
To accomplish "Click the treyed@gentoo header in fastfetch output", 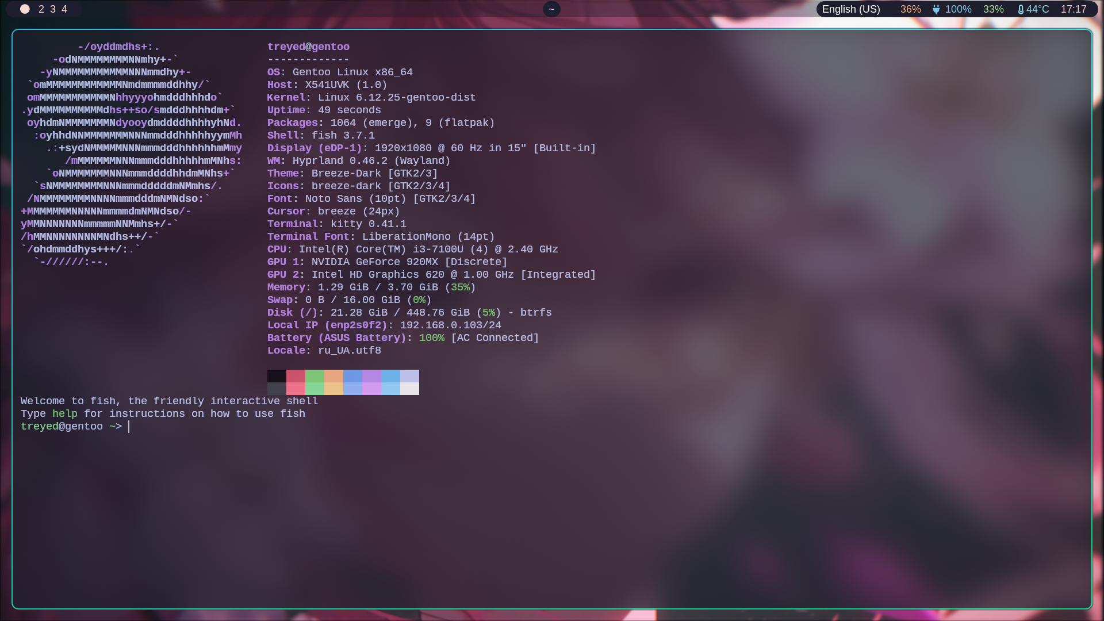I will coord(308,47).
